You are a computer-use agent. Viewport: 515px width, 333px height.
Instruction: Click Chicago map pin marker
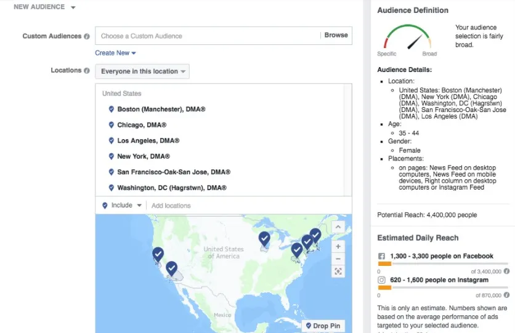pyautogui.click(x=264, y=238)
